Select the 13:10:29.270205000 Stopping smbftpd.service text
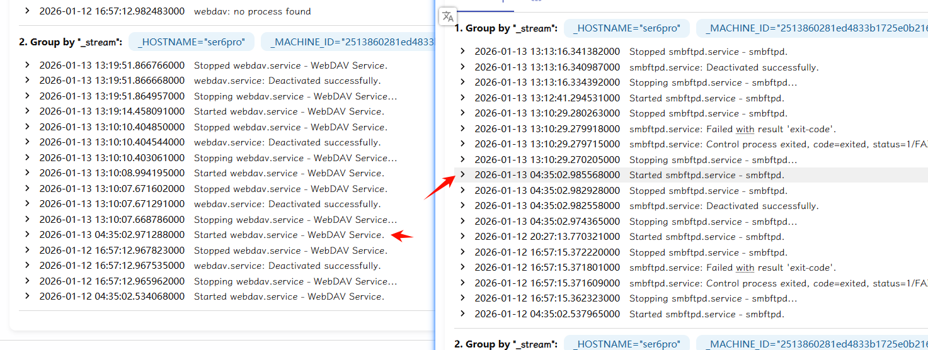The width and height of the screenshot is (928, 350). click(713, 160)
